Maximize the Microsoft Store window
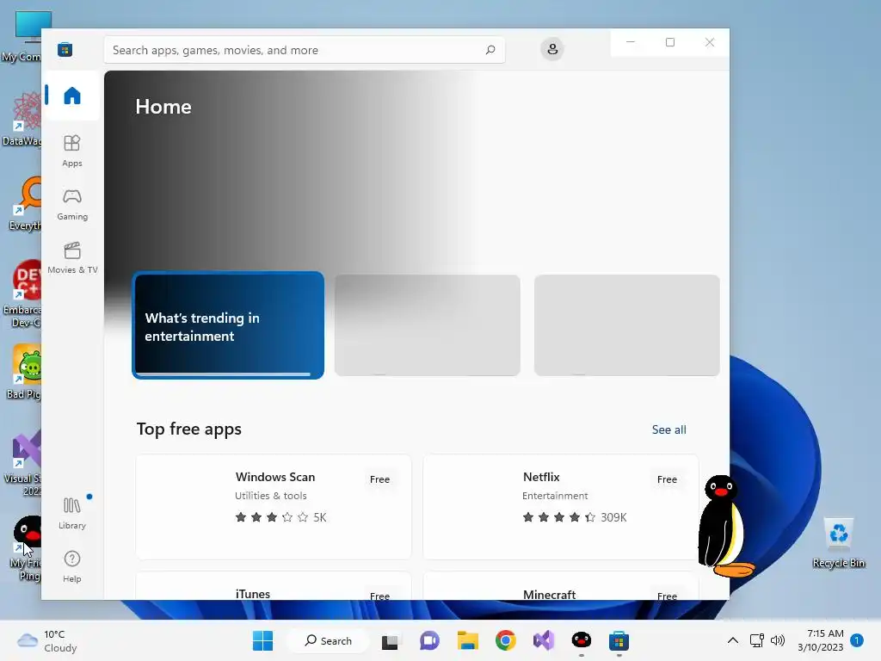The width and height of the screenshot is (881, 661). [x=669, y=42]
